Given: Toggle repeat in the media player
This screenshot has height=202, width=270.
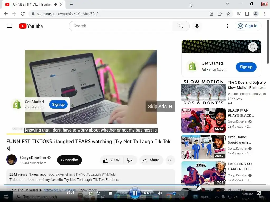Looking at the screenshot, I should (x=98, y=193).
